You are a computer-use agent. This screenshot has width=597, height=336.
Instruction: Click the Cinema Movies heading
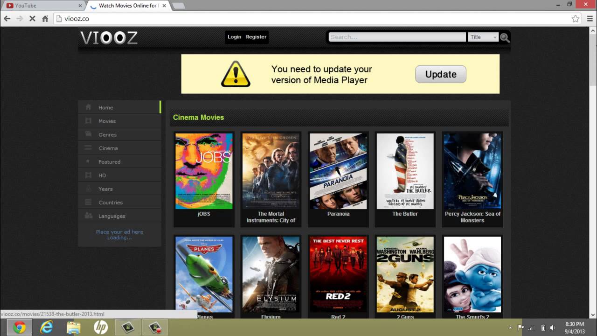coord(198,117)
